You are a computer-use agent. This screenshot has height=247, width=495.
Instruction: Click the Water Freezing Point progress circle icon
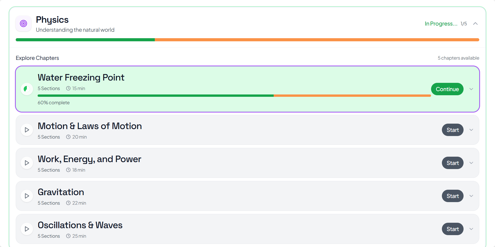coord(27,89)
